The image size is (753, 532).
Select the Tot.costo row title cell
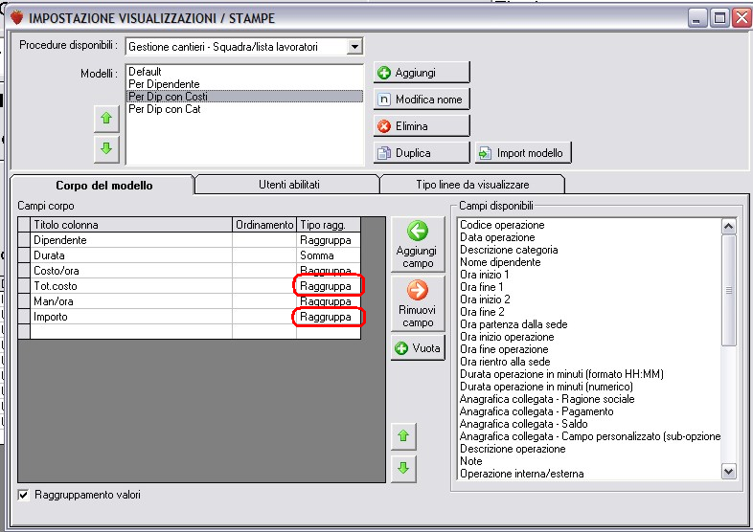click(131, 286)
